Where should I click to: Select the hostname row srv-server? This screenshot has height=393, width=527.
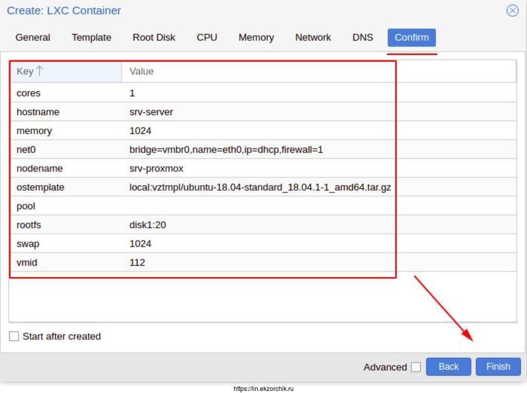[151, 112]
